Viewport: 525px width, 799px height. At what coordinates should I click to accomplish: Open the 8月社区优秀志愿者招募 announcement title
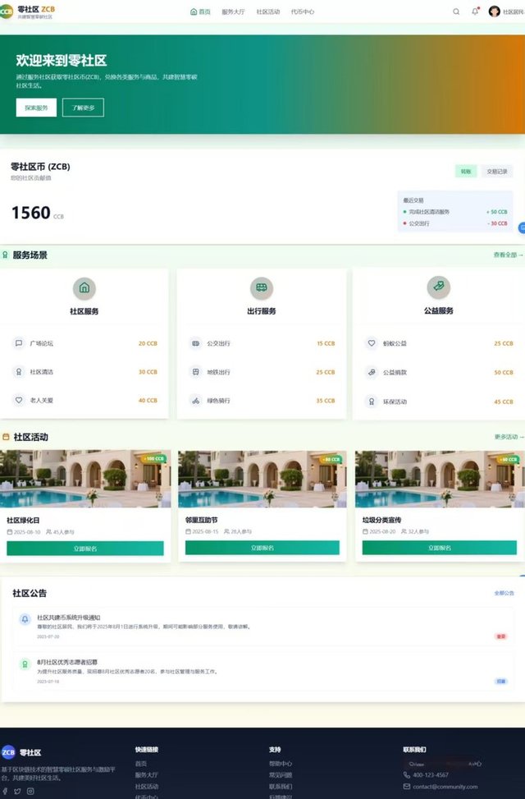point(67,663)
